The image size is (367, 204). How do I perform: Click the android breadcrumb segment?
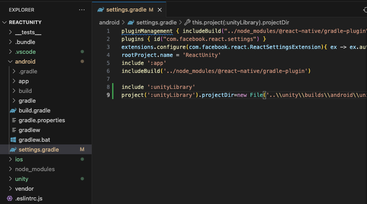109,23
